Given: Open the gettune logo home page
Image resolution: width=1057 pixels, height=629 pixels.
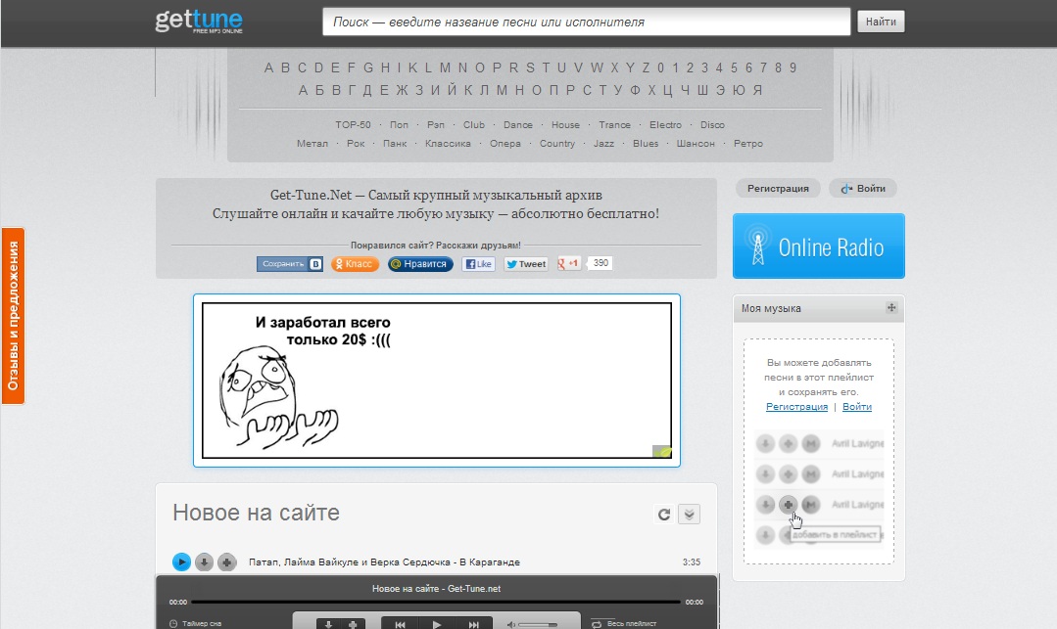Looking at the screenshot, I should click(x=199, y=21).
